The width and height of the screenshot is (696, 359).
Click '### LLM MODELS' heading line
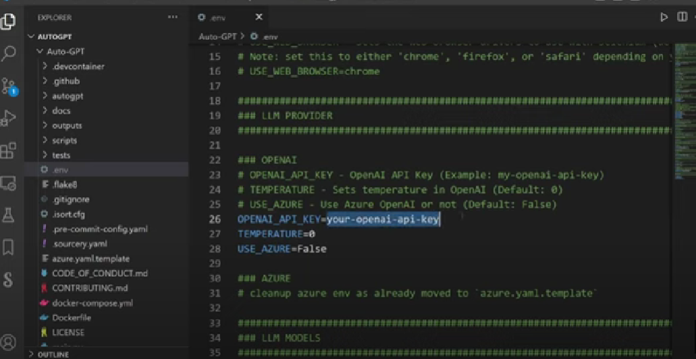coord(279,338)
